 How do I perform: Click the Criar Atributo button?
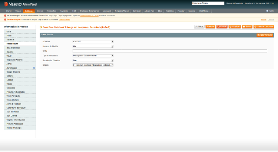tap(265, 35)
